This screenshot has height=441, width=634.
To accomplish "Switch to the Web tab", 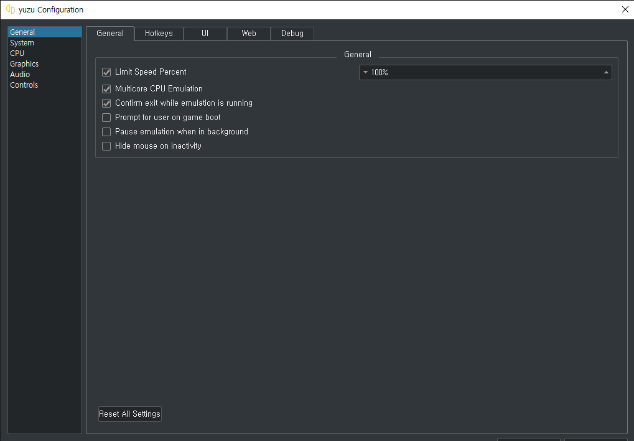I will pos(249,34).
